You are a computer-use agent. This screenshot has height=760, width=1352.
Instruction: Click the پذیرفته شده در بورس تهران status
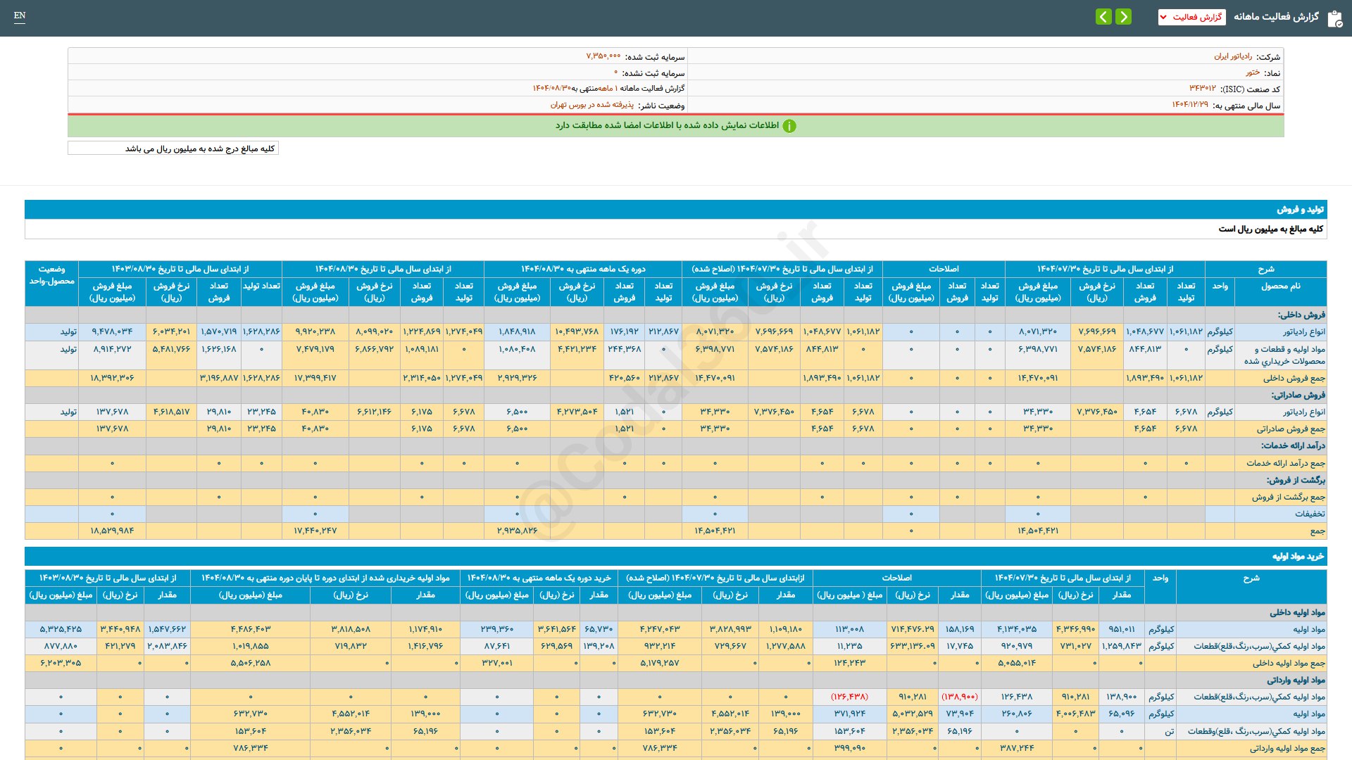(591, 105)
